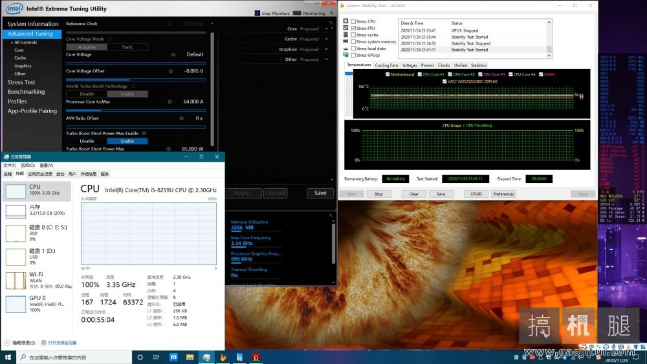
Task: Open wrench settings icon in XTU header
Action: point(331,13)
